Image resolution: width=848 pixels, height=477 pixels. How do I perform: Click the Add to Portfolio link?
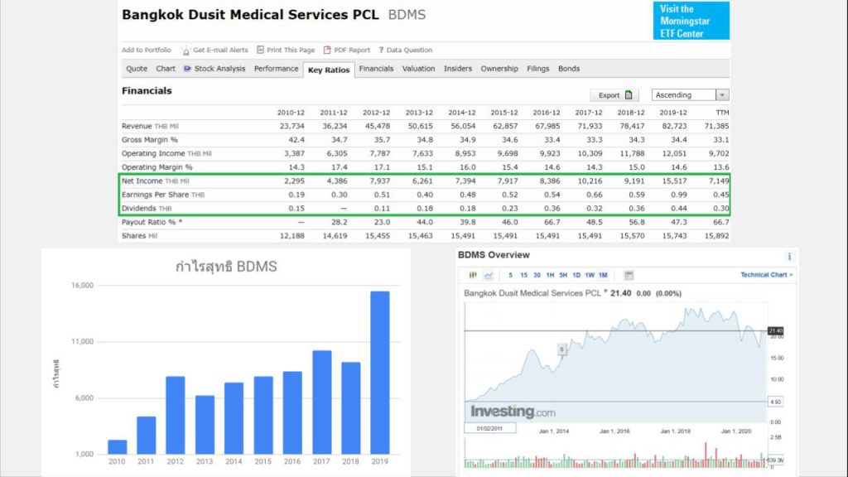pos(146,50)
